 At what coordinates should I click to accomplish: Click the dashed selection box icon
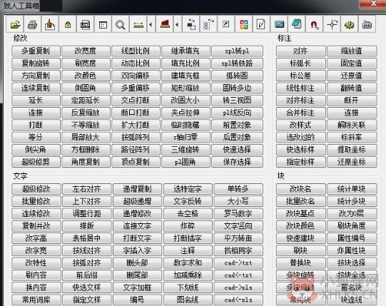pos(208,25)
